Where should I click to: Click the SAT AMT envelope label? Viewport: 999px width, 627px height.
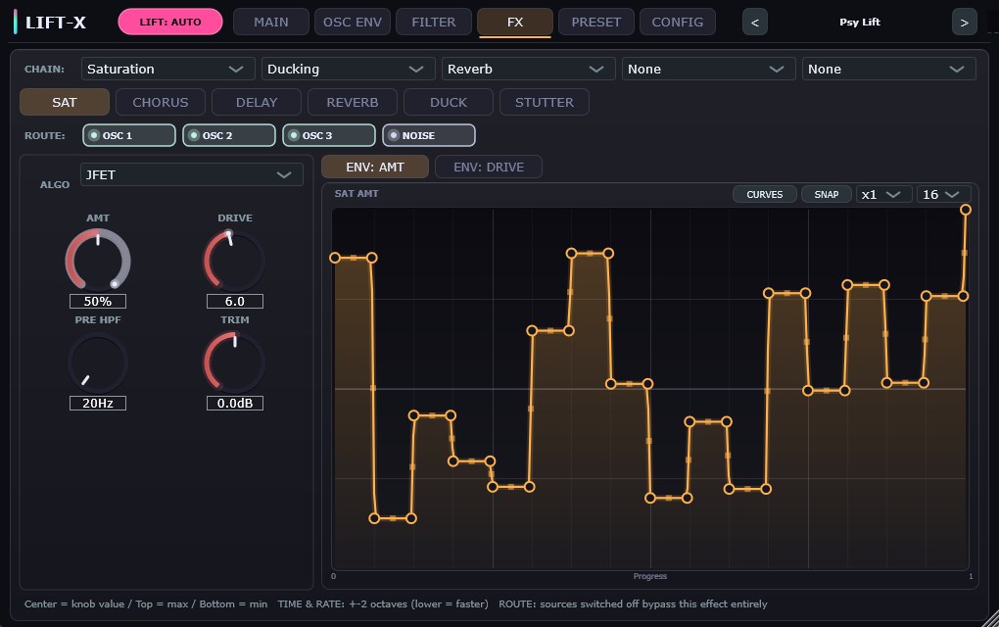[357, 194]
